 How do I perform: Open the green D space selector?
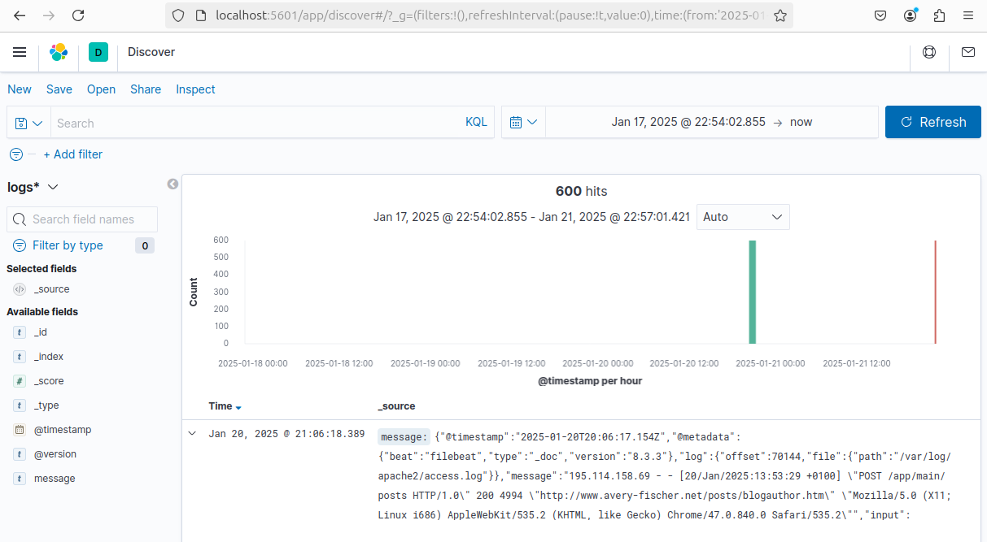(98, 53)
